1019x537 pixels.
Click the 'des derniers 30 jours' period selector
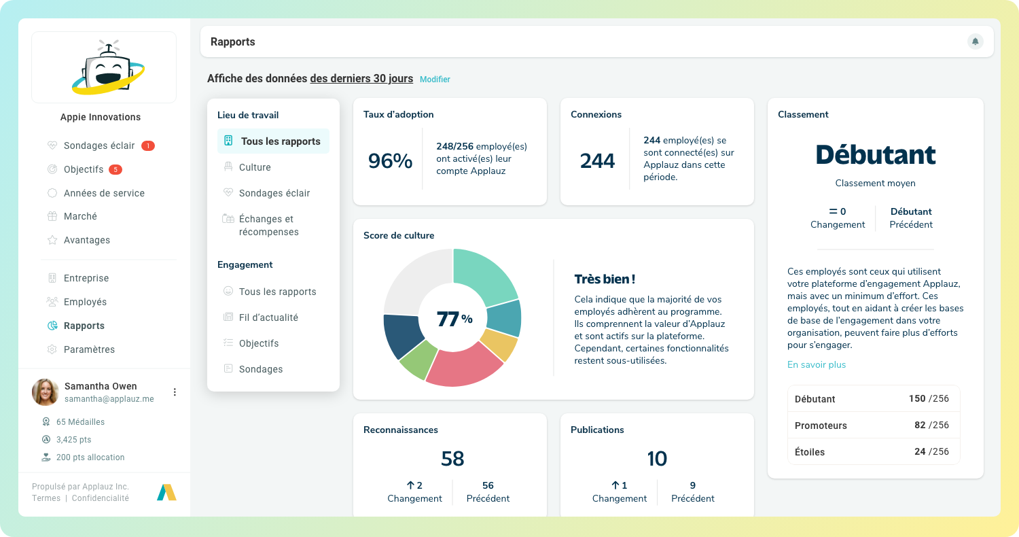(361, 79)
